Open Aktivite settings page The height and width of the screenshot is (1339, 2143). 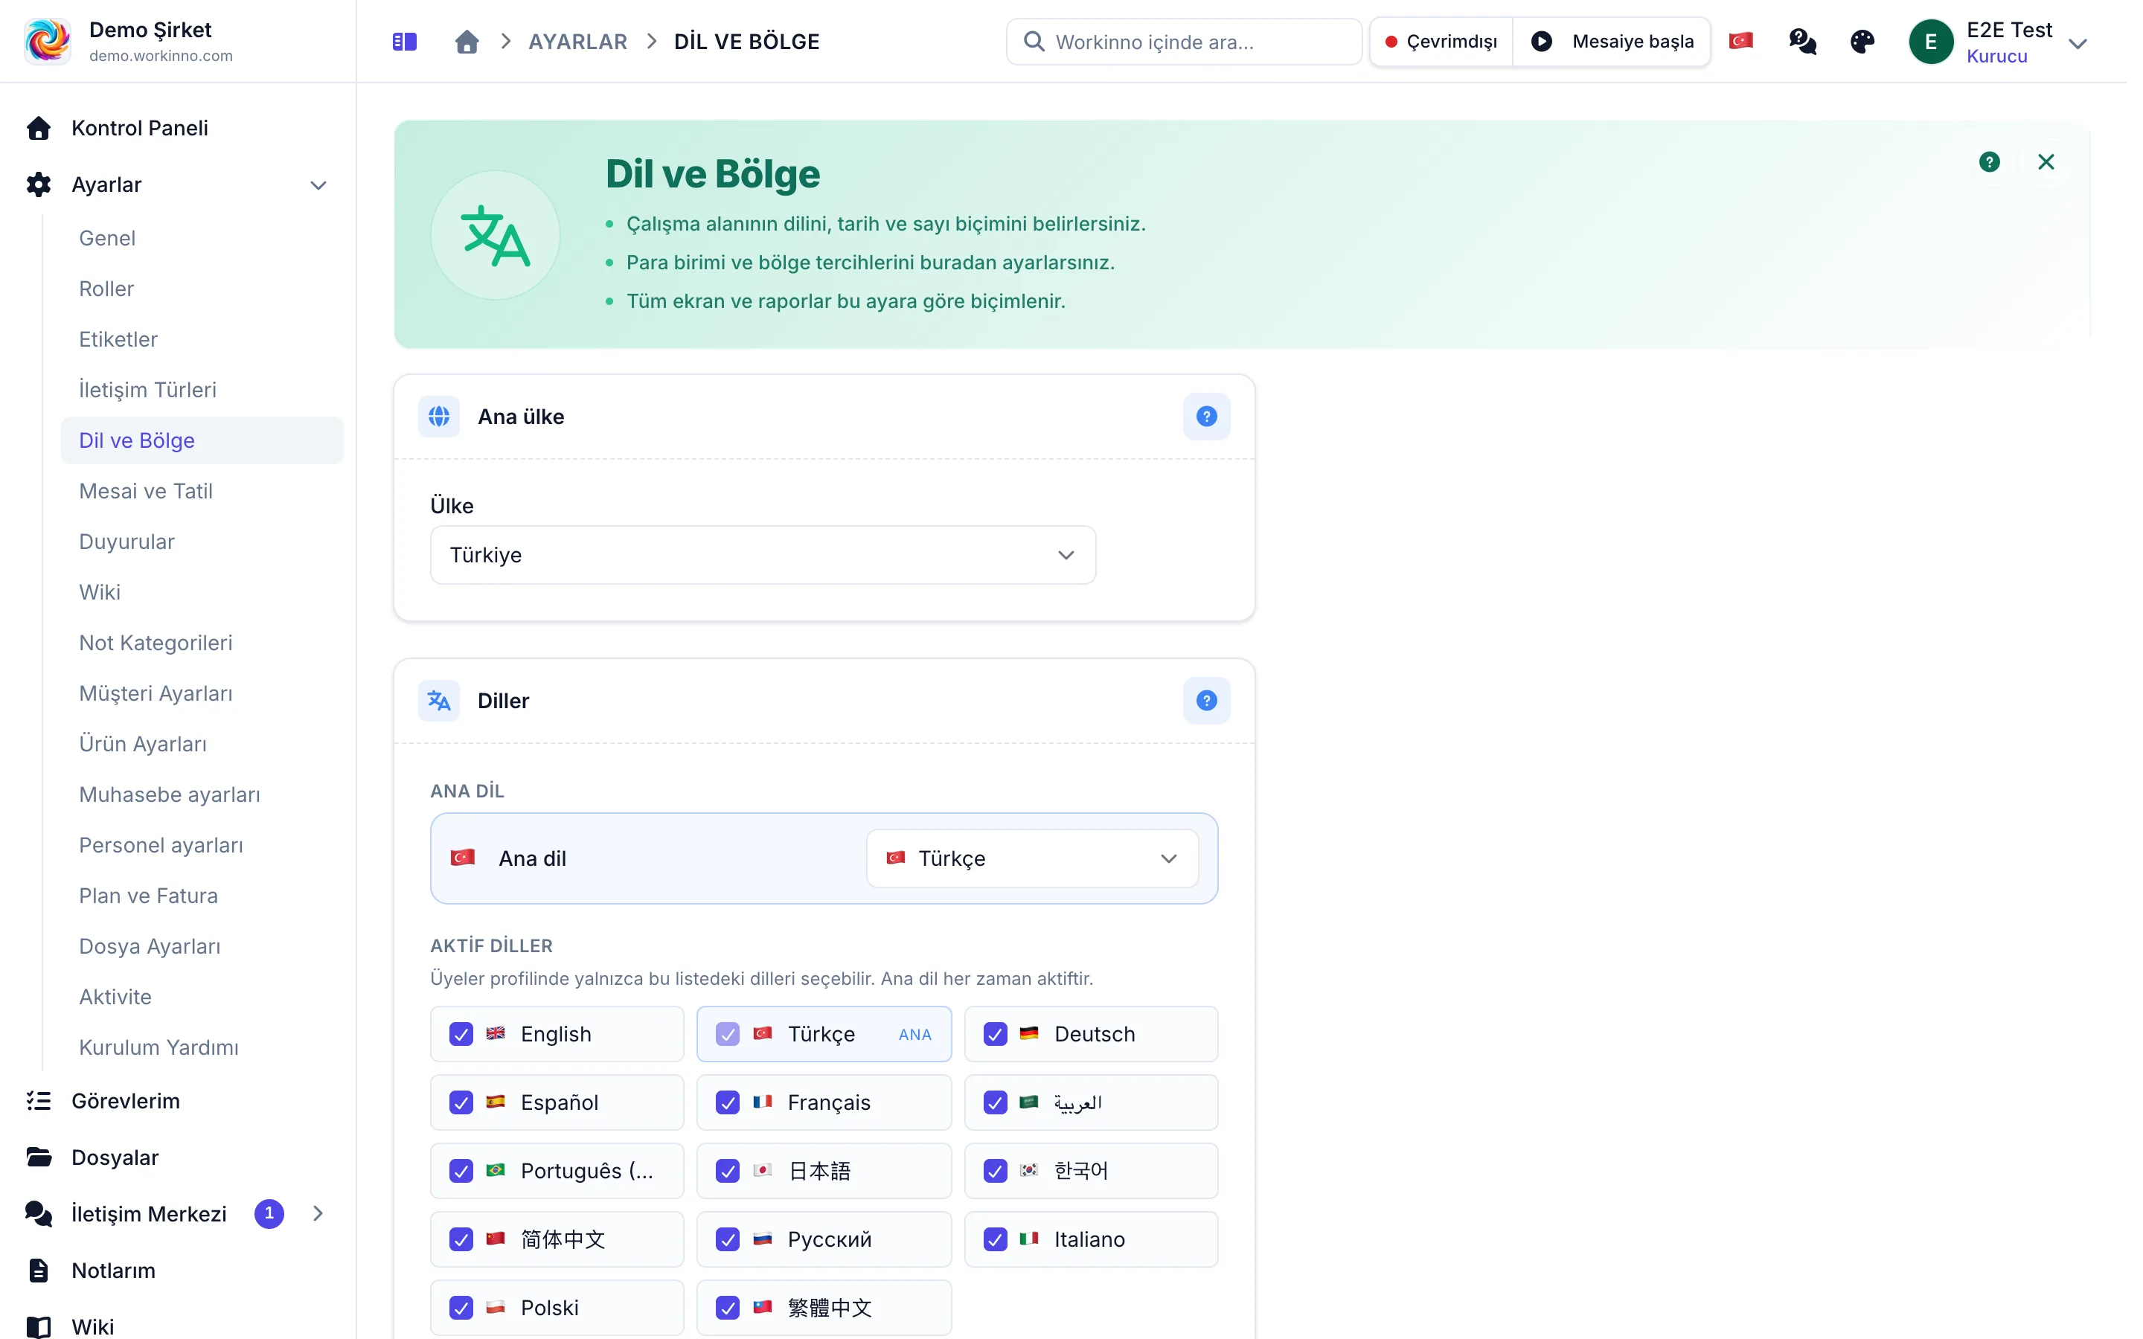click(x=115, y=996)
